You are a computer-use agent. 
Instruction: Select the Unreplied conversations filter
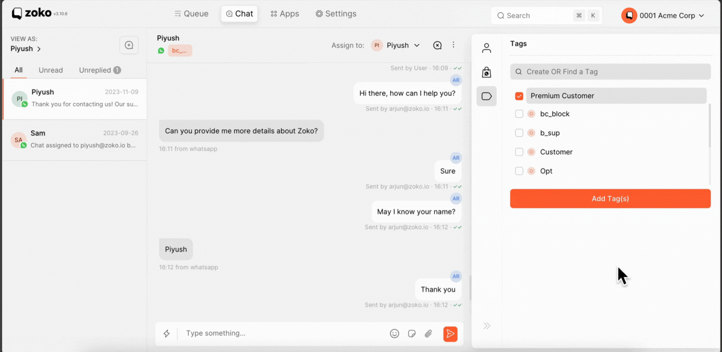click(x=100, y=70)
